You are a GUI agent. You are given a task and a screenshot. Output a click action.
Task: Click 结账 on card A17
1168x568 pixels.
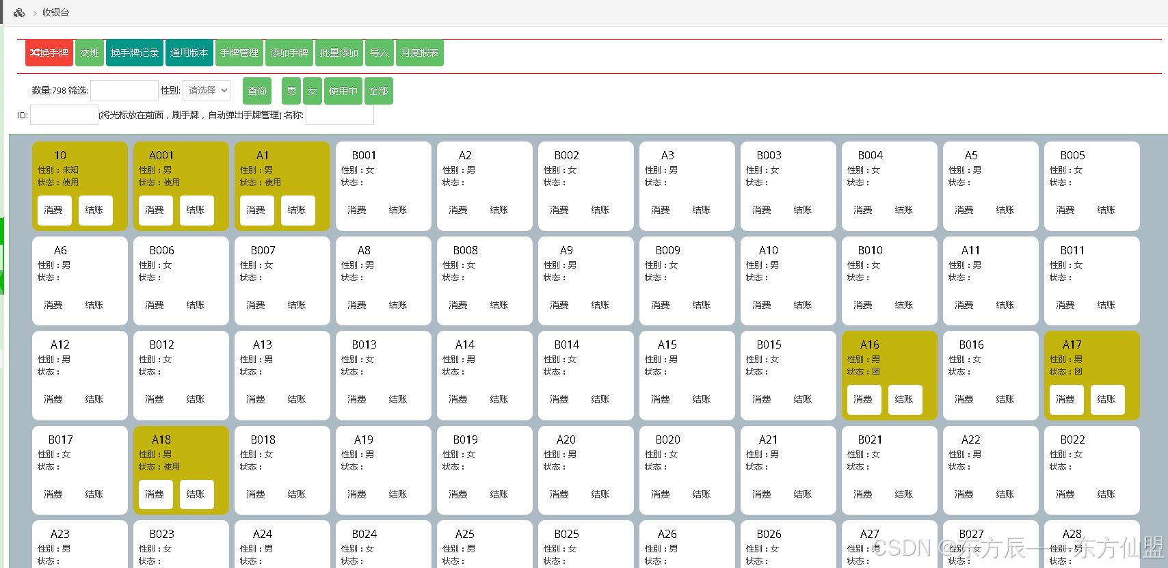(1106, 399)
